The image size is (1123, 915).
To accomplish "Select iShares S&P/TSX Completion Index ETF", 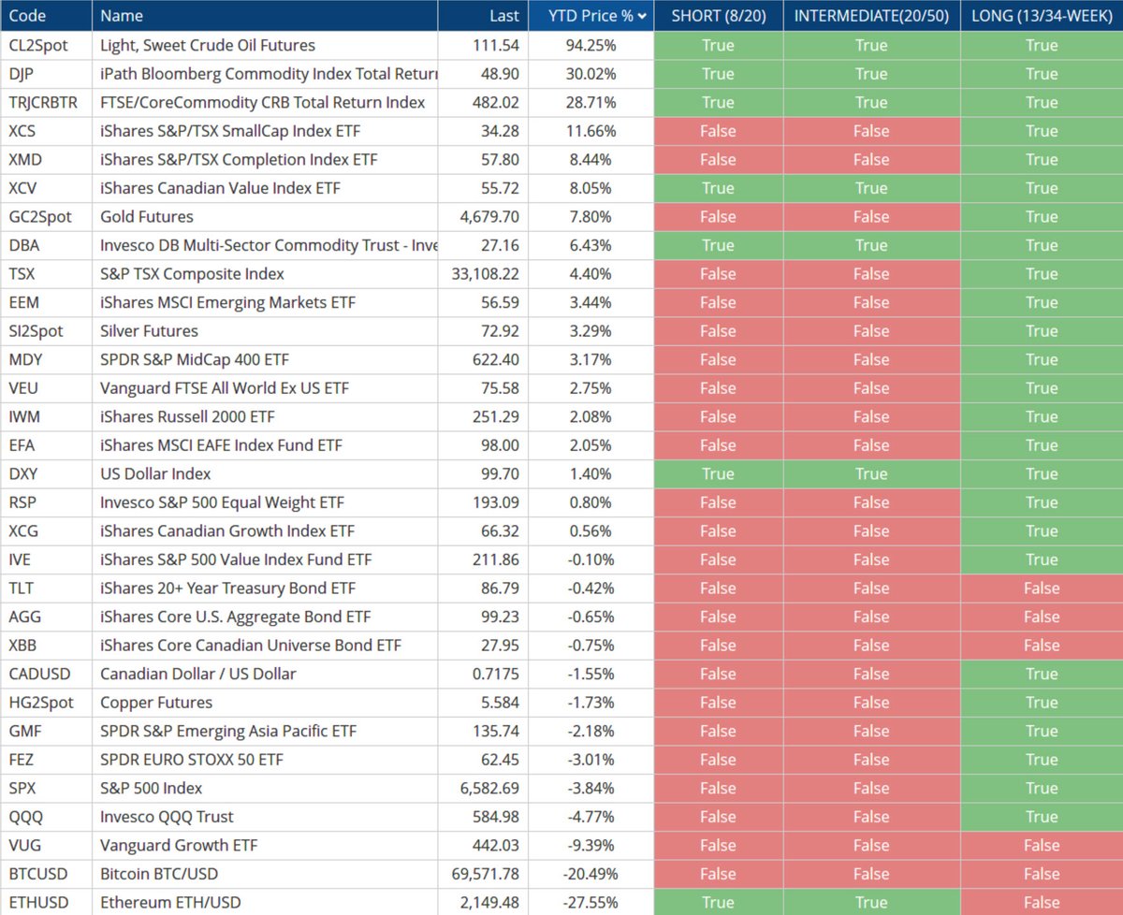I will (x=265, y=159).
